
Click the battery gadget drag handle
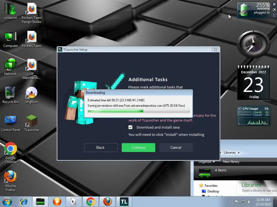click(x=274, y=15)
